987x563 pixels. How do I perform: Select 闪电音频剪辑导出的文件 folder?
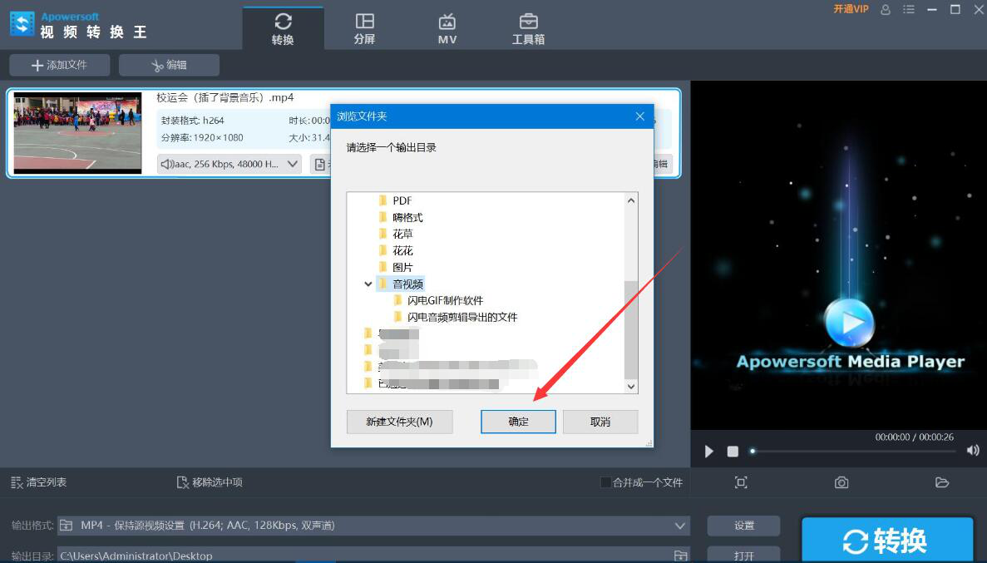pos(455,317)
